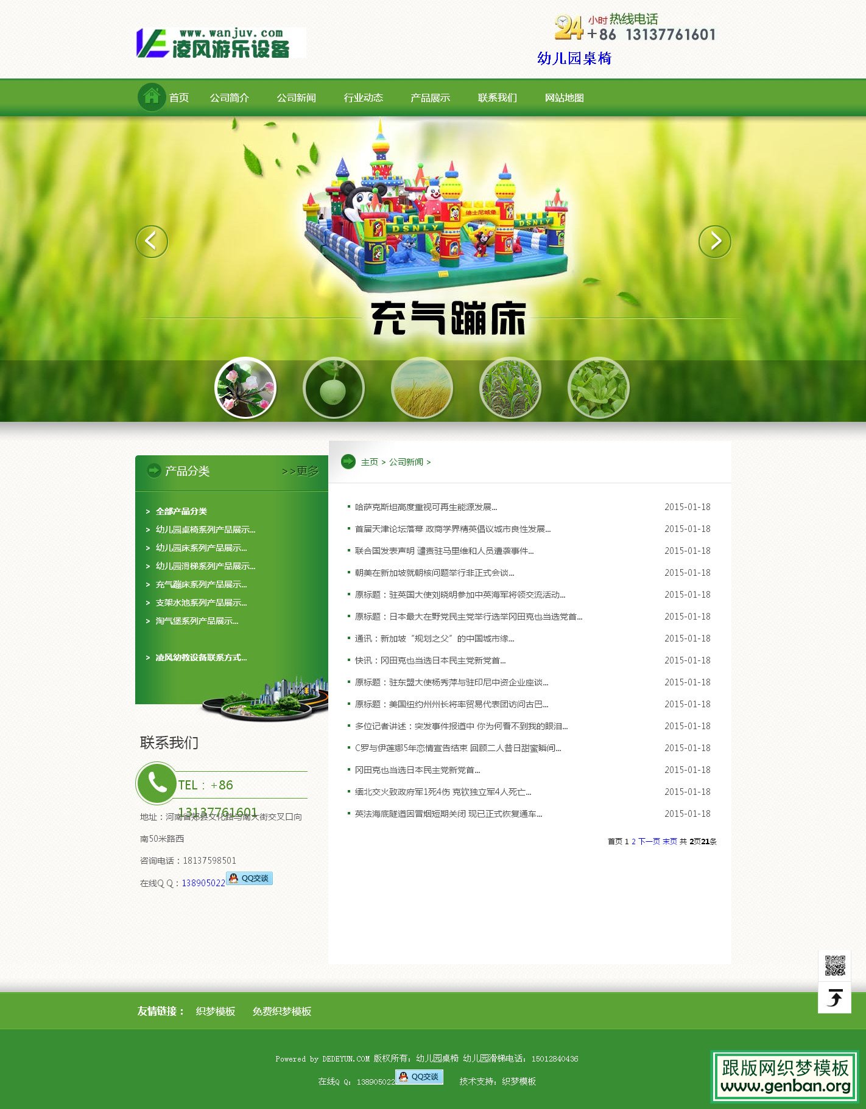This screenshot has width=866, height=1109.
Task: Select the wheat field slide thumbnail
Action: [x=422, y=388]
